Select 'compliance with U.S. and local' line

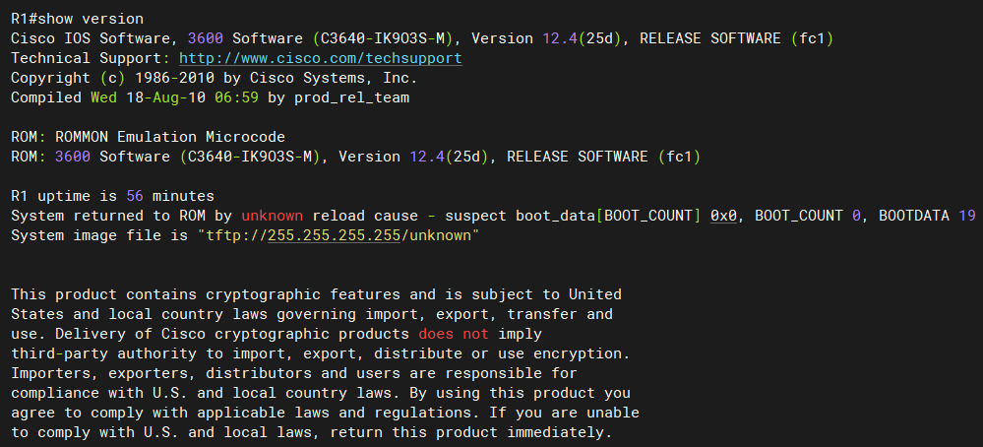321,394
